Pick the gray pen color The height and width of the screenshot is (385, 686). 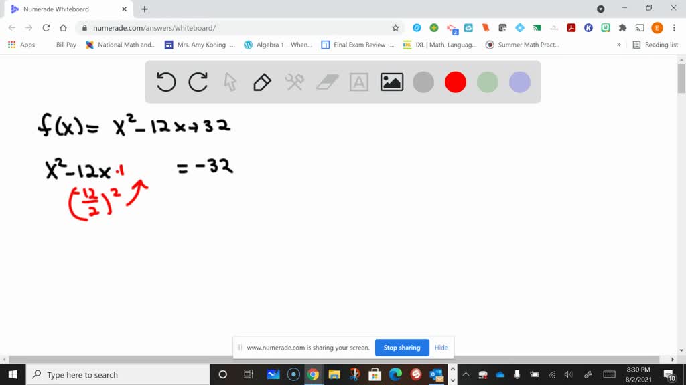pos(423,82)
